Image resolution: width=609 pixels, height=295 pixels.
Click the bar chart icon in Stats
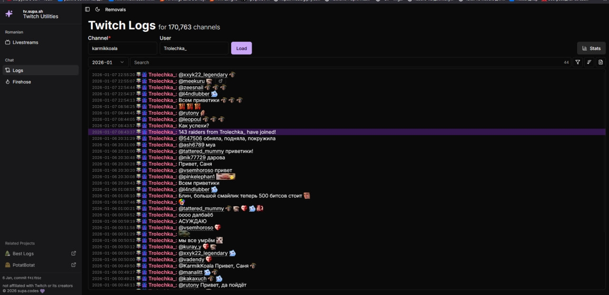click(585, 48)
